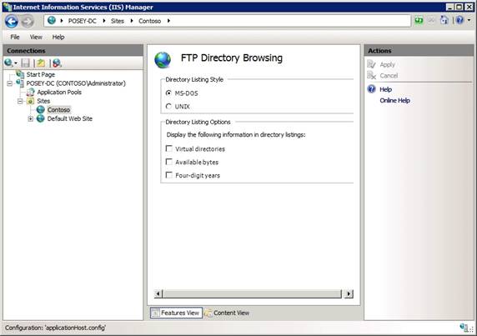The height and width of the screenshot is (336, 477).
Task: Select the MS-DOS listing style
Action: pyautogui.click(x=168, y=93)
